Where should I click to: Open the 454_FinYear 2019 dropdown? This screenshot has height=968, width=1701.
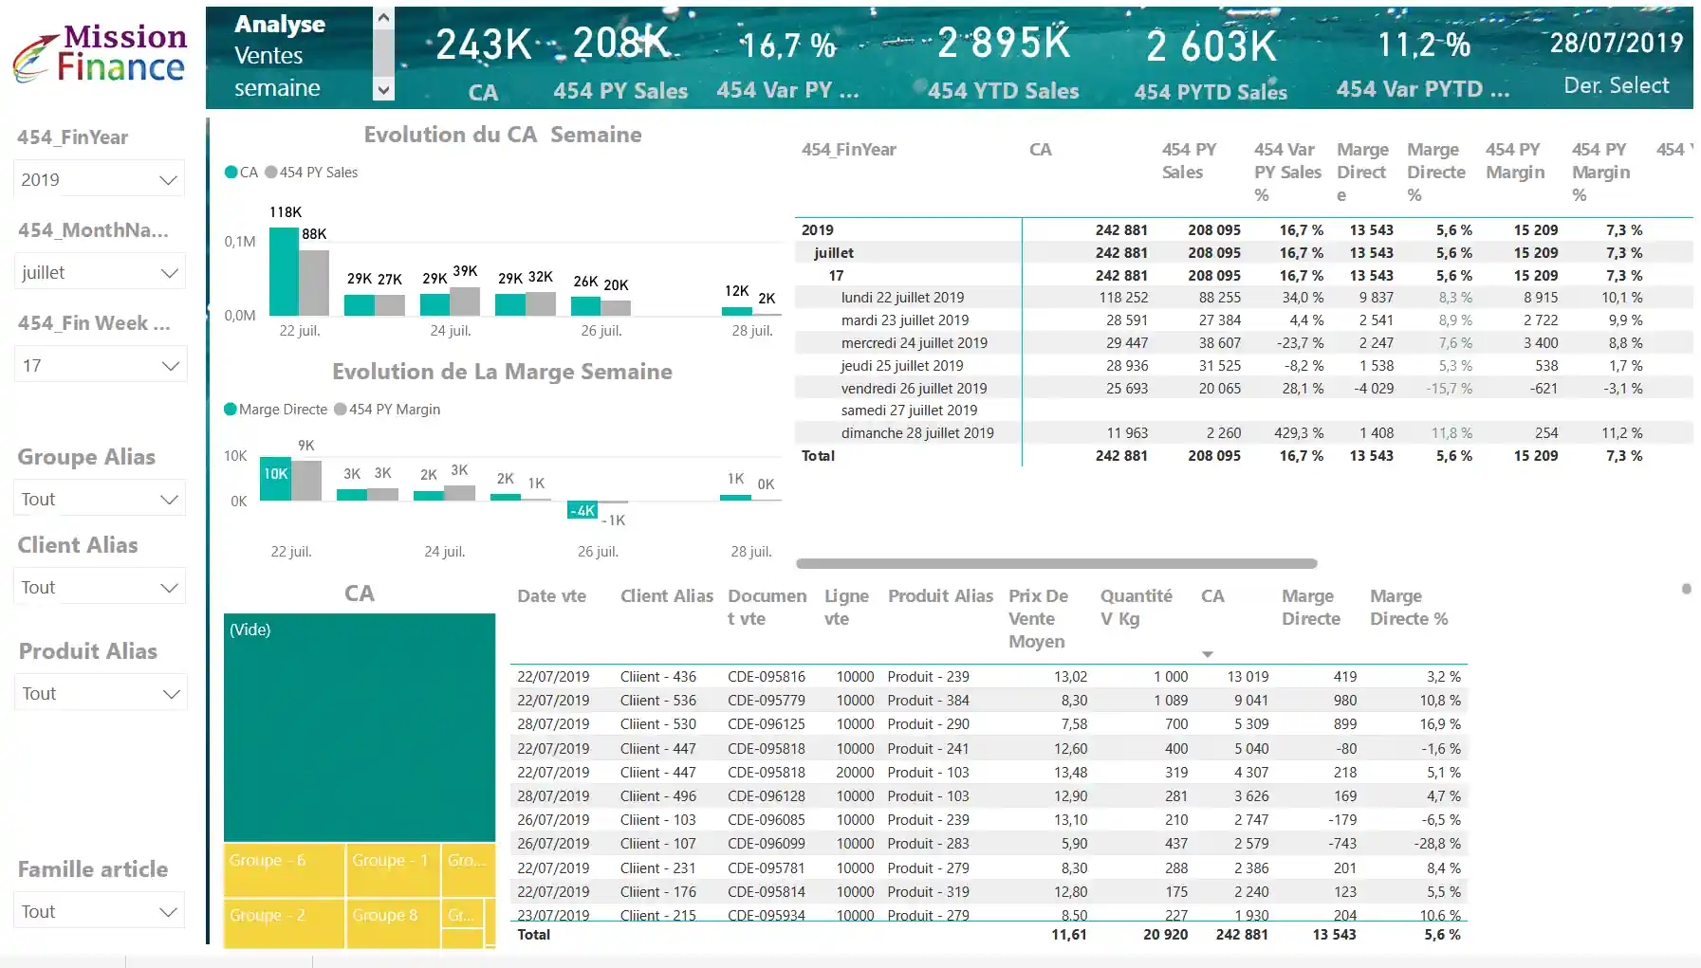100,179
